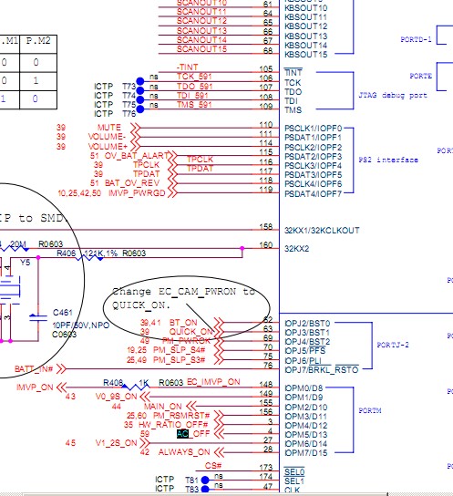Click the PORTM bracket label
Screen dimensions: 453x496
pyautogui.click(x=370, y=410)
